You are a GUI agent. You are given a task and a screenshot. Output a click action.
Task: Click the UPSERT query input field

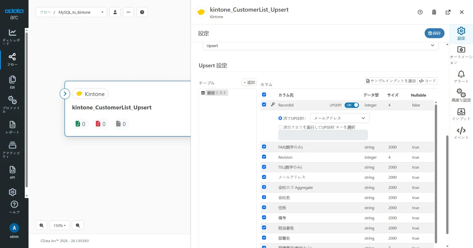point(323,135)
